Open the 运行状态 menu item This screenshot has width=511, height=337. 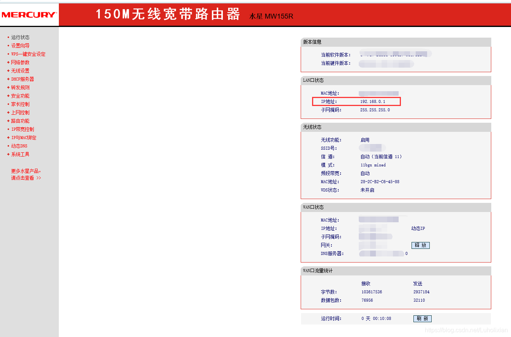click(20, 37)
